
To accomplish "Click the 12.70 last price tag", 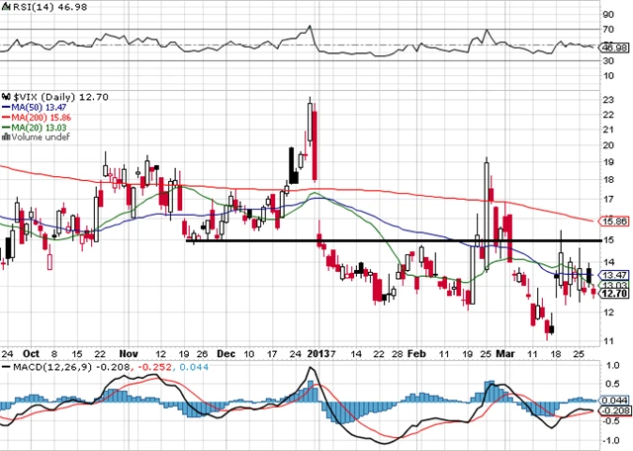I will [615, 293].
